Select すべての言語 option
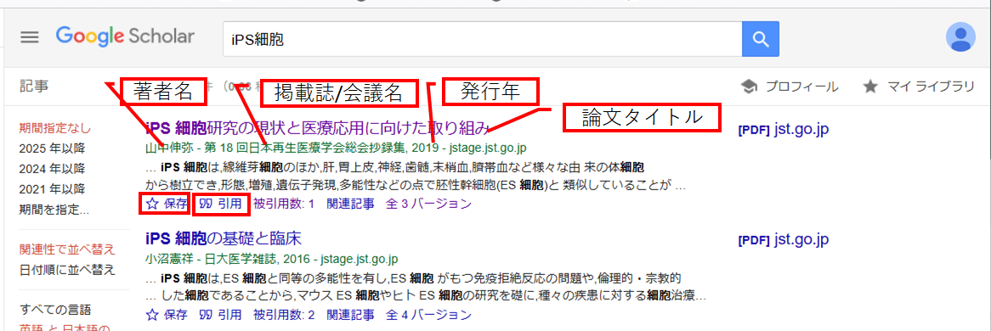The image size is (991, 331). click(55, 310)
